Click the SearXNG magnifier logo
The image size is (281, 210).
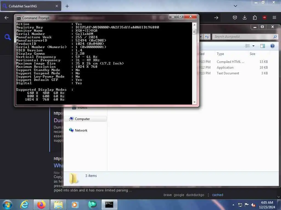[7, 37]
